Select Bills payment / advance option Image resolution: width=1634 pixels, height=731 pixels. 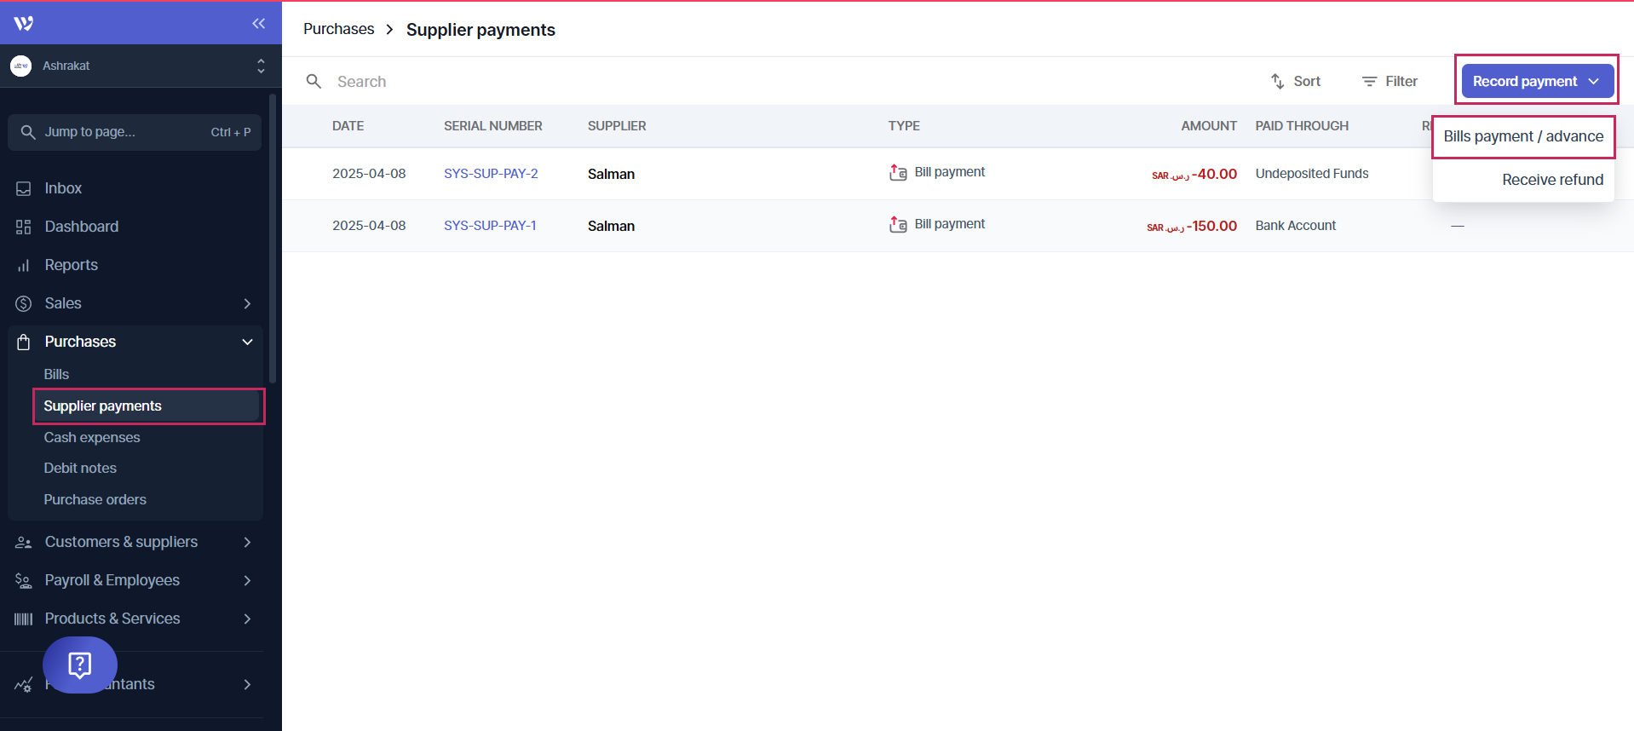click(x=1522, y=136)
